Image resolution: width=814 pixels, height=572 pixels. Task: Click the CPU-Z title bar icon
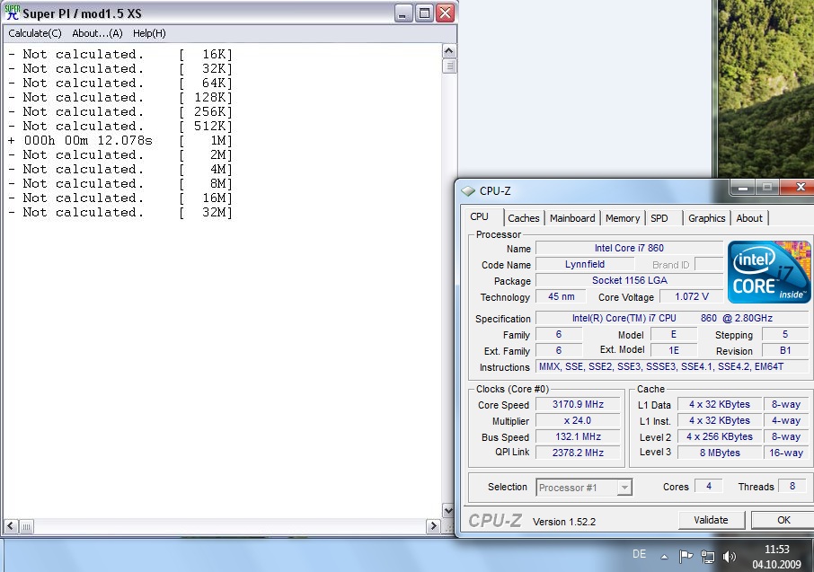468,191
